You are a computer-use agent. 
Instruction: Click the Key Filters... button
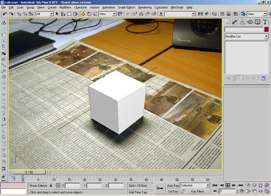(199, 191)
